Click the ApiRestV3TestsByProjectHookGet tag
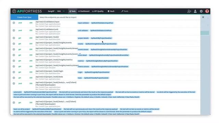Image resolution: width=219 pixels, height=123 pixels. click(96, 78)
